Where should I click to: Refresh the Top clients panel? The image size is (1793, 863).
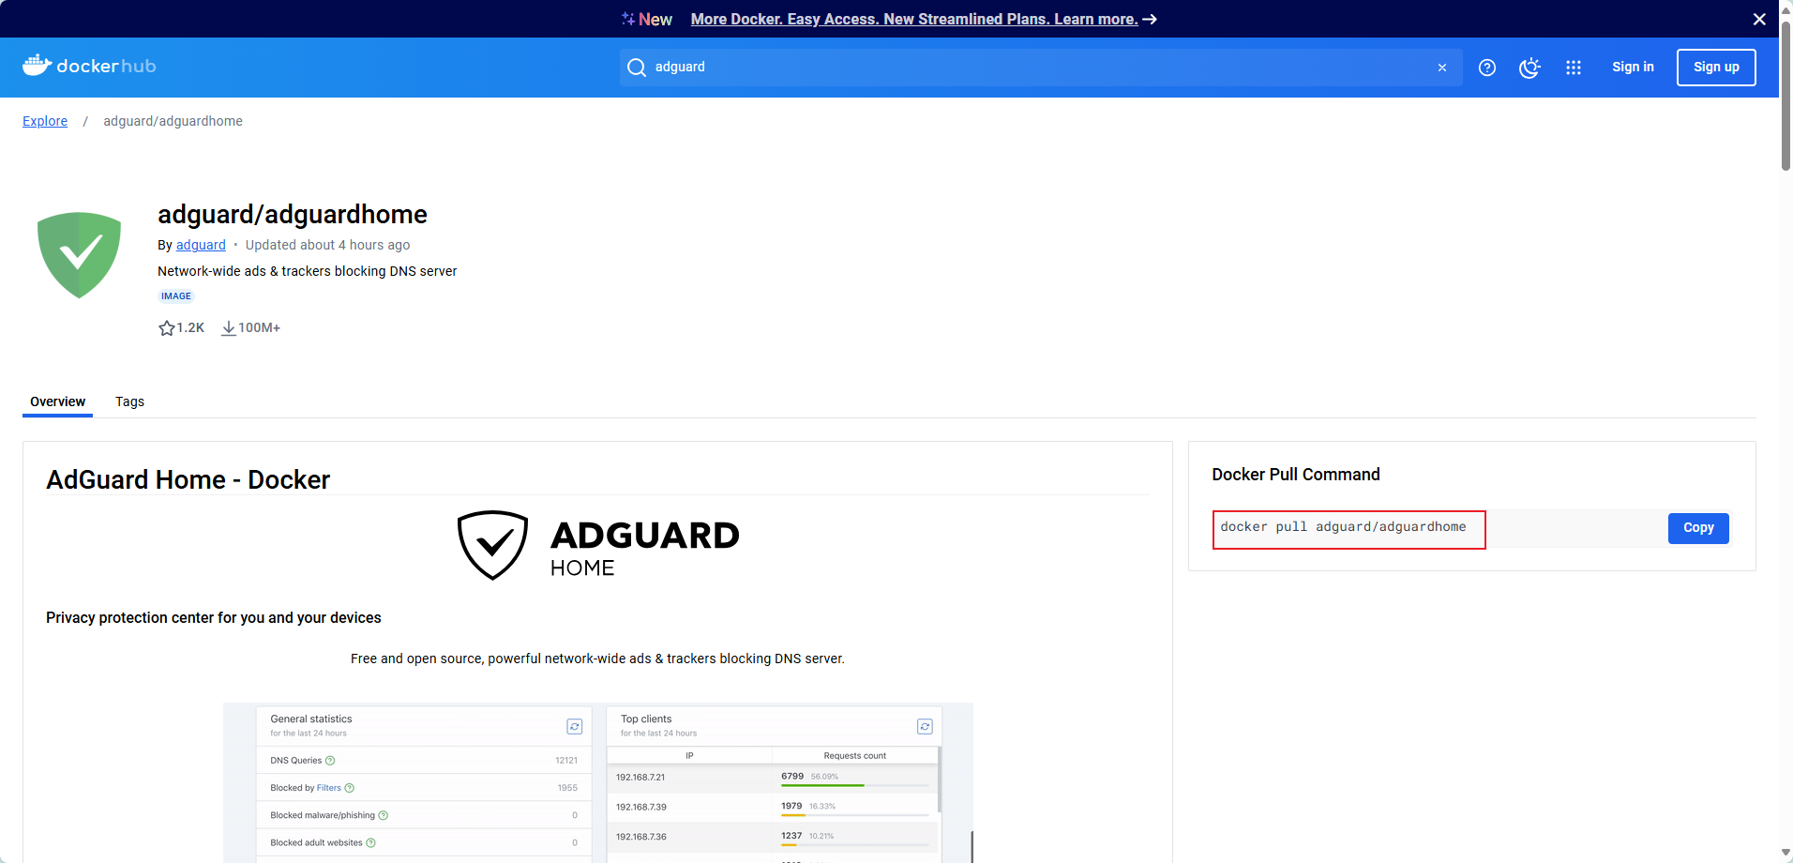coord(925,726)
